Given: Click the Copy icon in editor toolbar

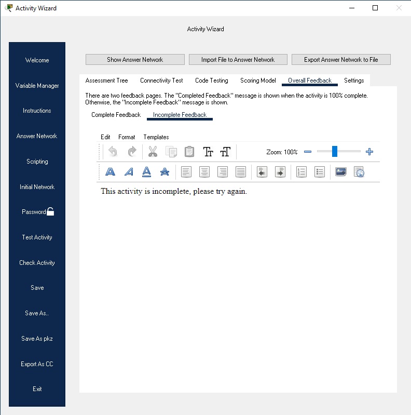Looking at the screenshot, I should (x=171, y=152).
